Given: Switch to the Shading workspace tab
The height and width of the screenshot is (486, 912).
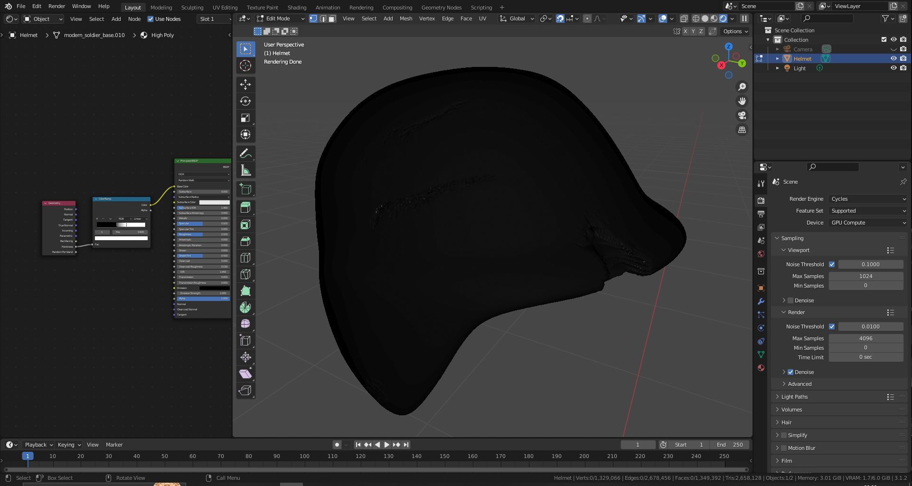Looking at the screenshot, I should (x=297, y=7).
